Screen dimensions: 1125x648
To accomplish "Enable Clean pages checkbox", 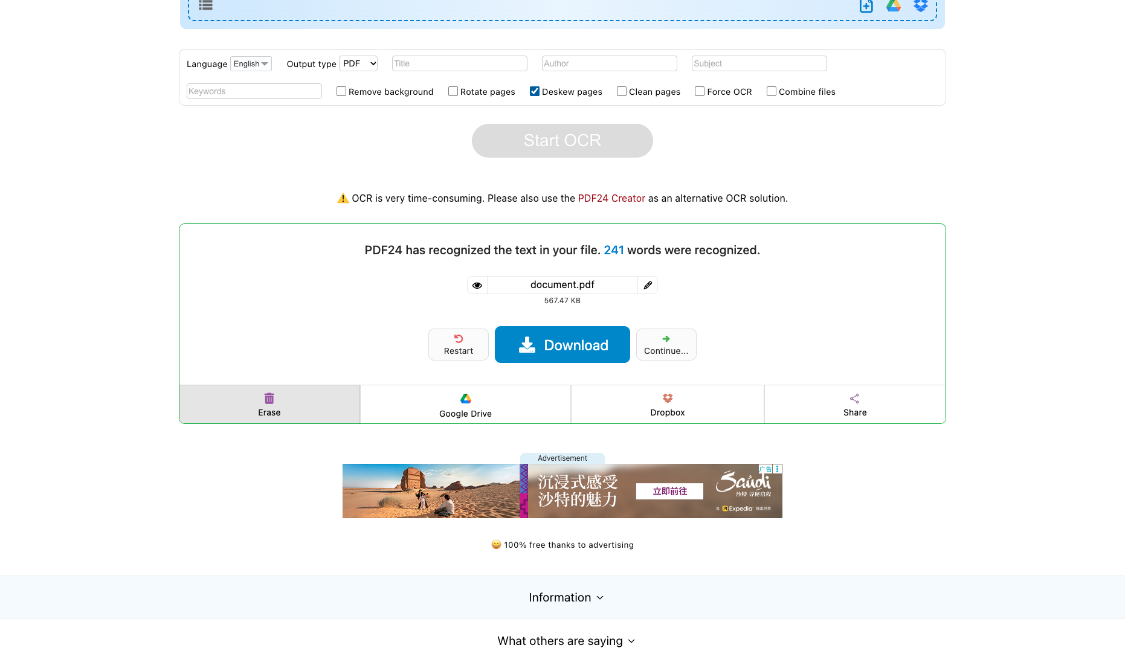I will 622,91.
